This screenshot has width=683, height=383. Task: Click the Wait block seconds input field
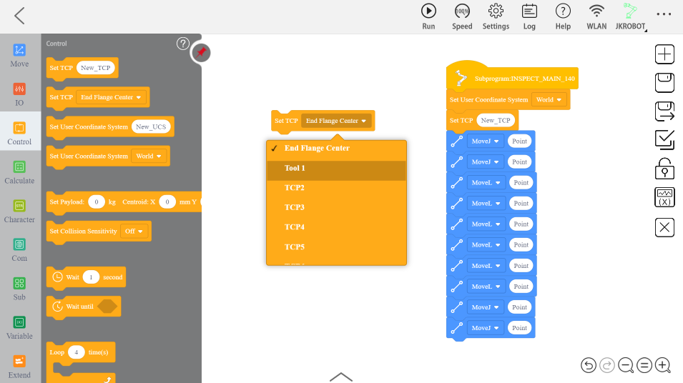(x=91, y=277)
